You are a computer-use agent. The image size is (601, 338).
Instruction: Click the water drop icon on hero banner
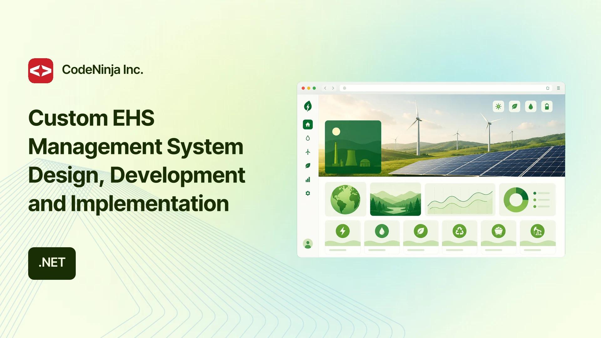point(531,106)
